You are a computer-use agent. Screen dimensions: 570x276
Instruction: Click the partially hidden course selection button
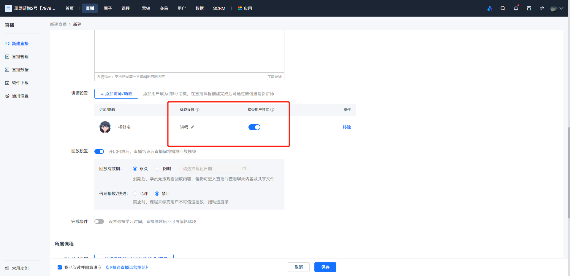coord(134,256)
